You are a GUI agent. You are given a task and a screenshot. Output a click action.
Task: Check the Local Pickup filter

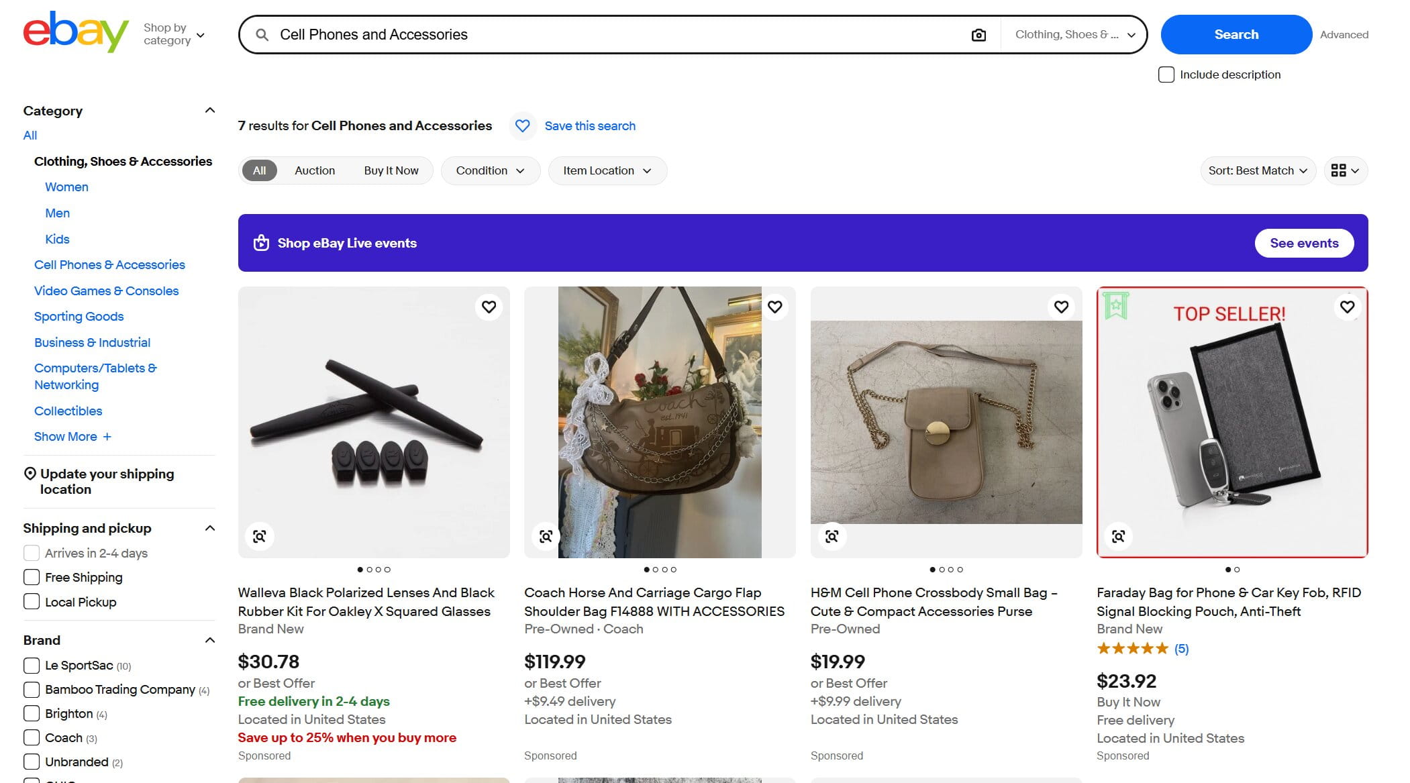pyautogui.click(x=32, y=602)
